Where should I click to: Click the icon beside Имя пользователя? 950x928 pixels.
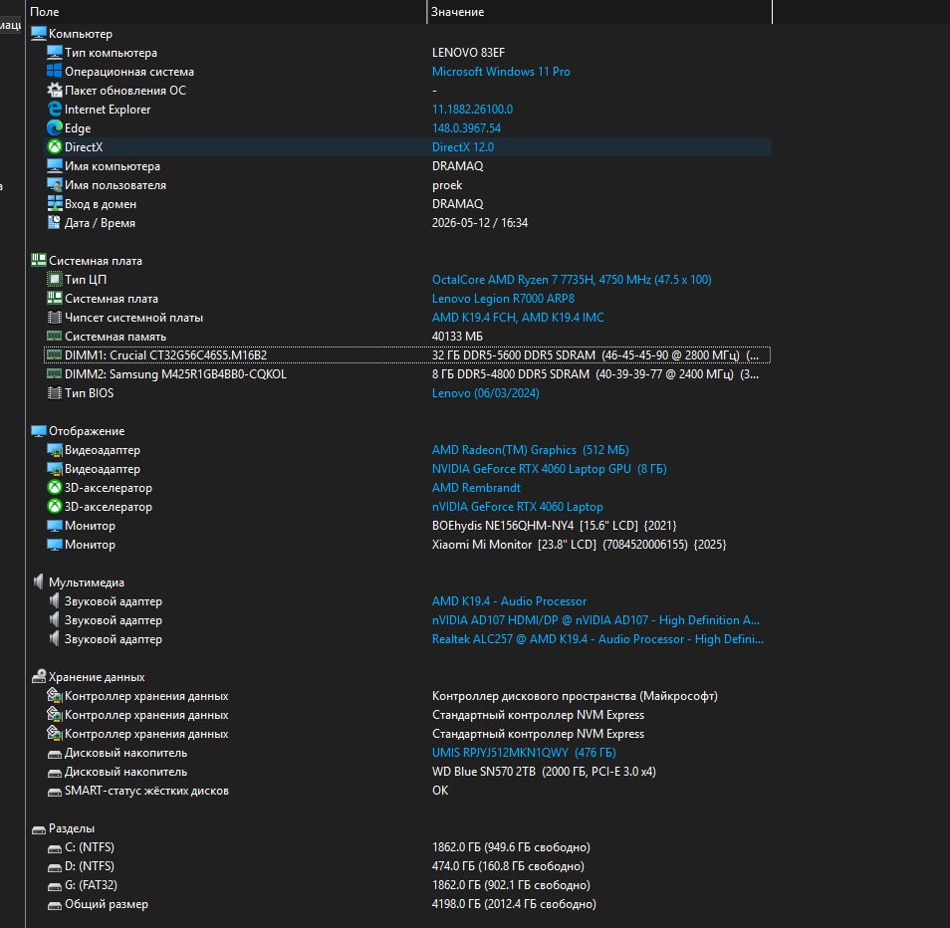point(55,185)
